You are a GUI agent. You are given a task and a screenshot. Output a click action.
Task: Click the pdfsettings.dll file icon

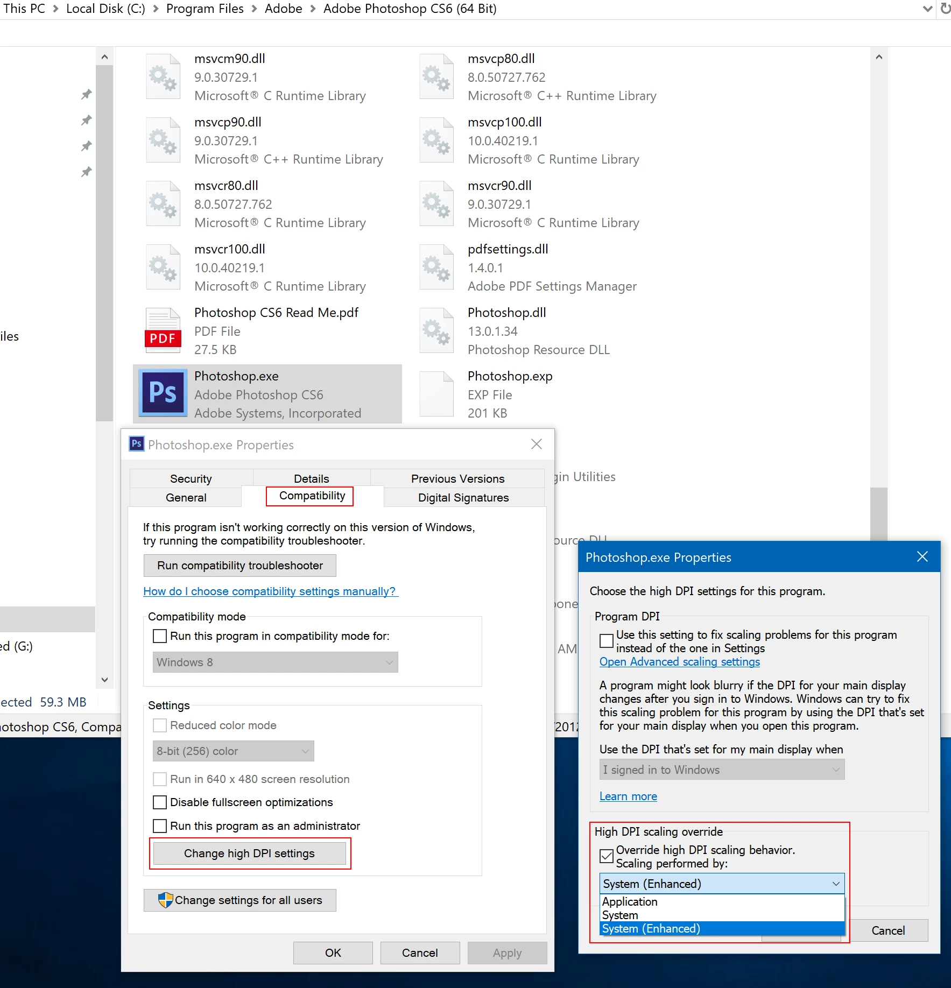click(436, 267)
